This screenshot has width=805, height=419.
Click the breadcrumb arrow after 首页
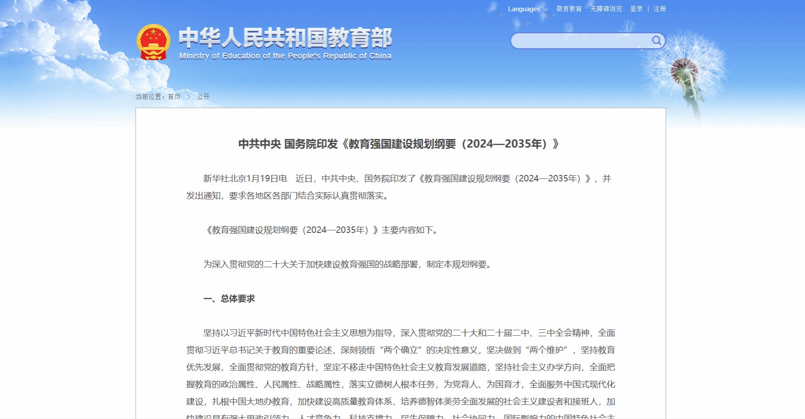click(x=189, y=97)
